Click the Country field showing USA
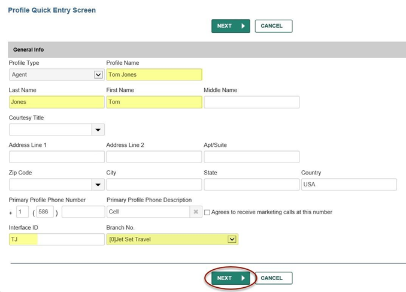 349,185
